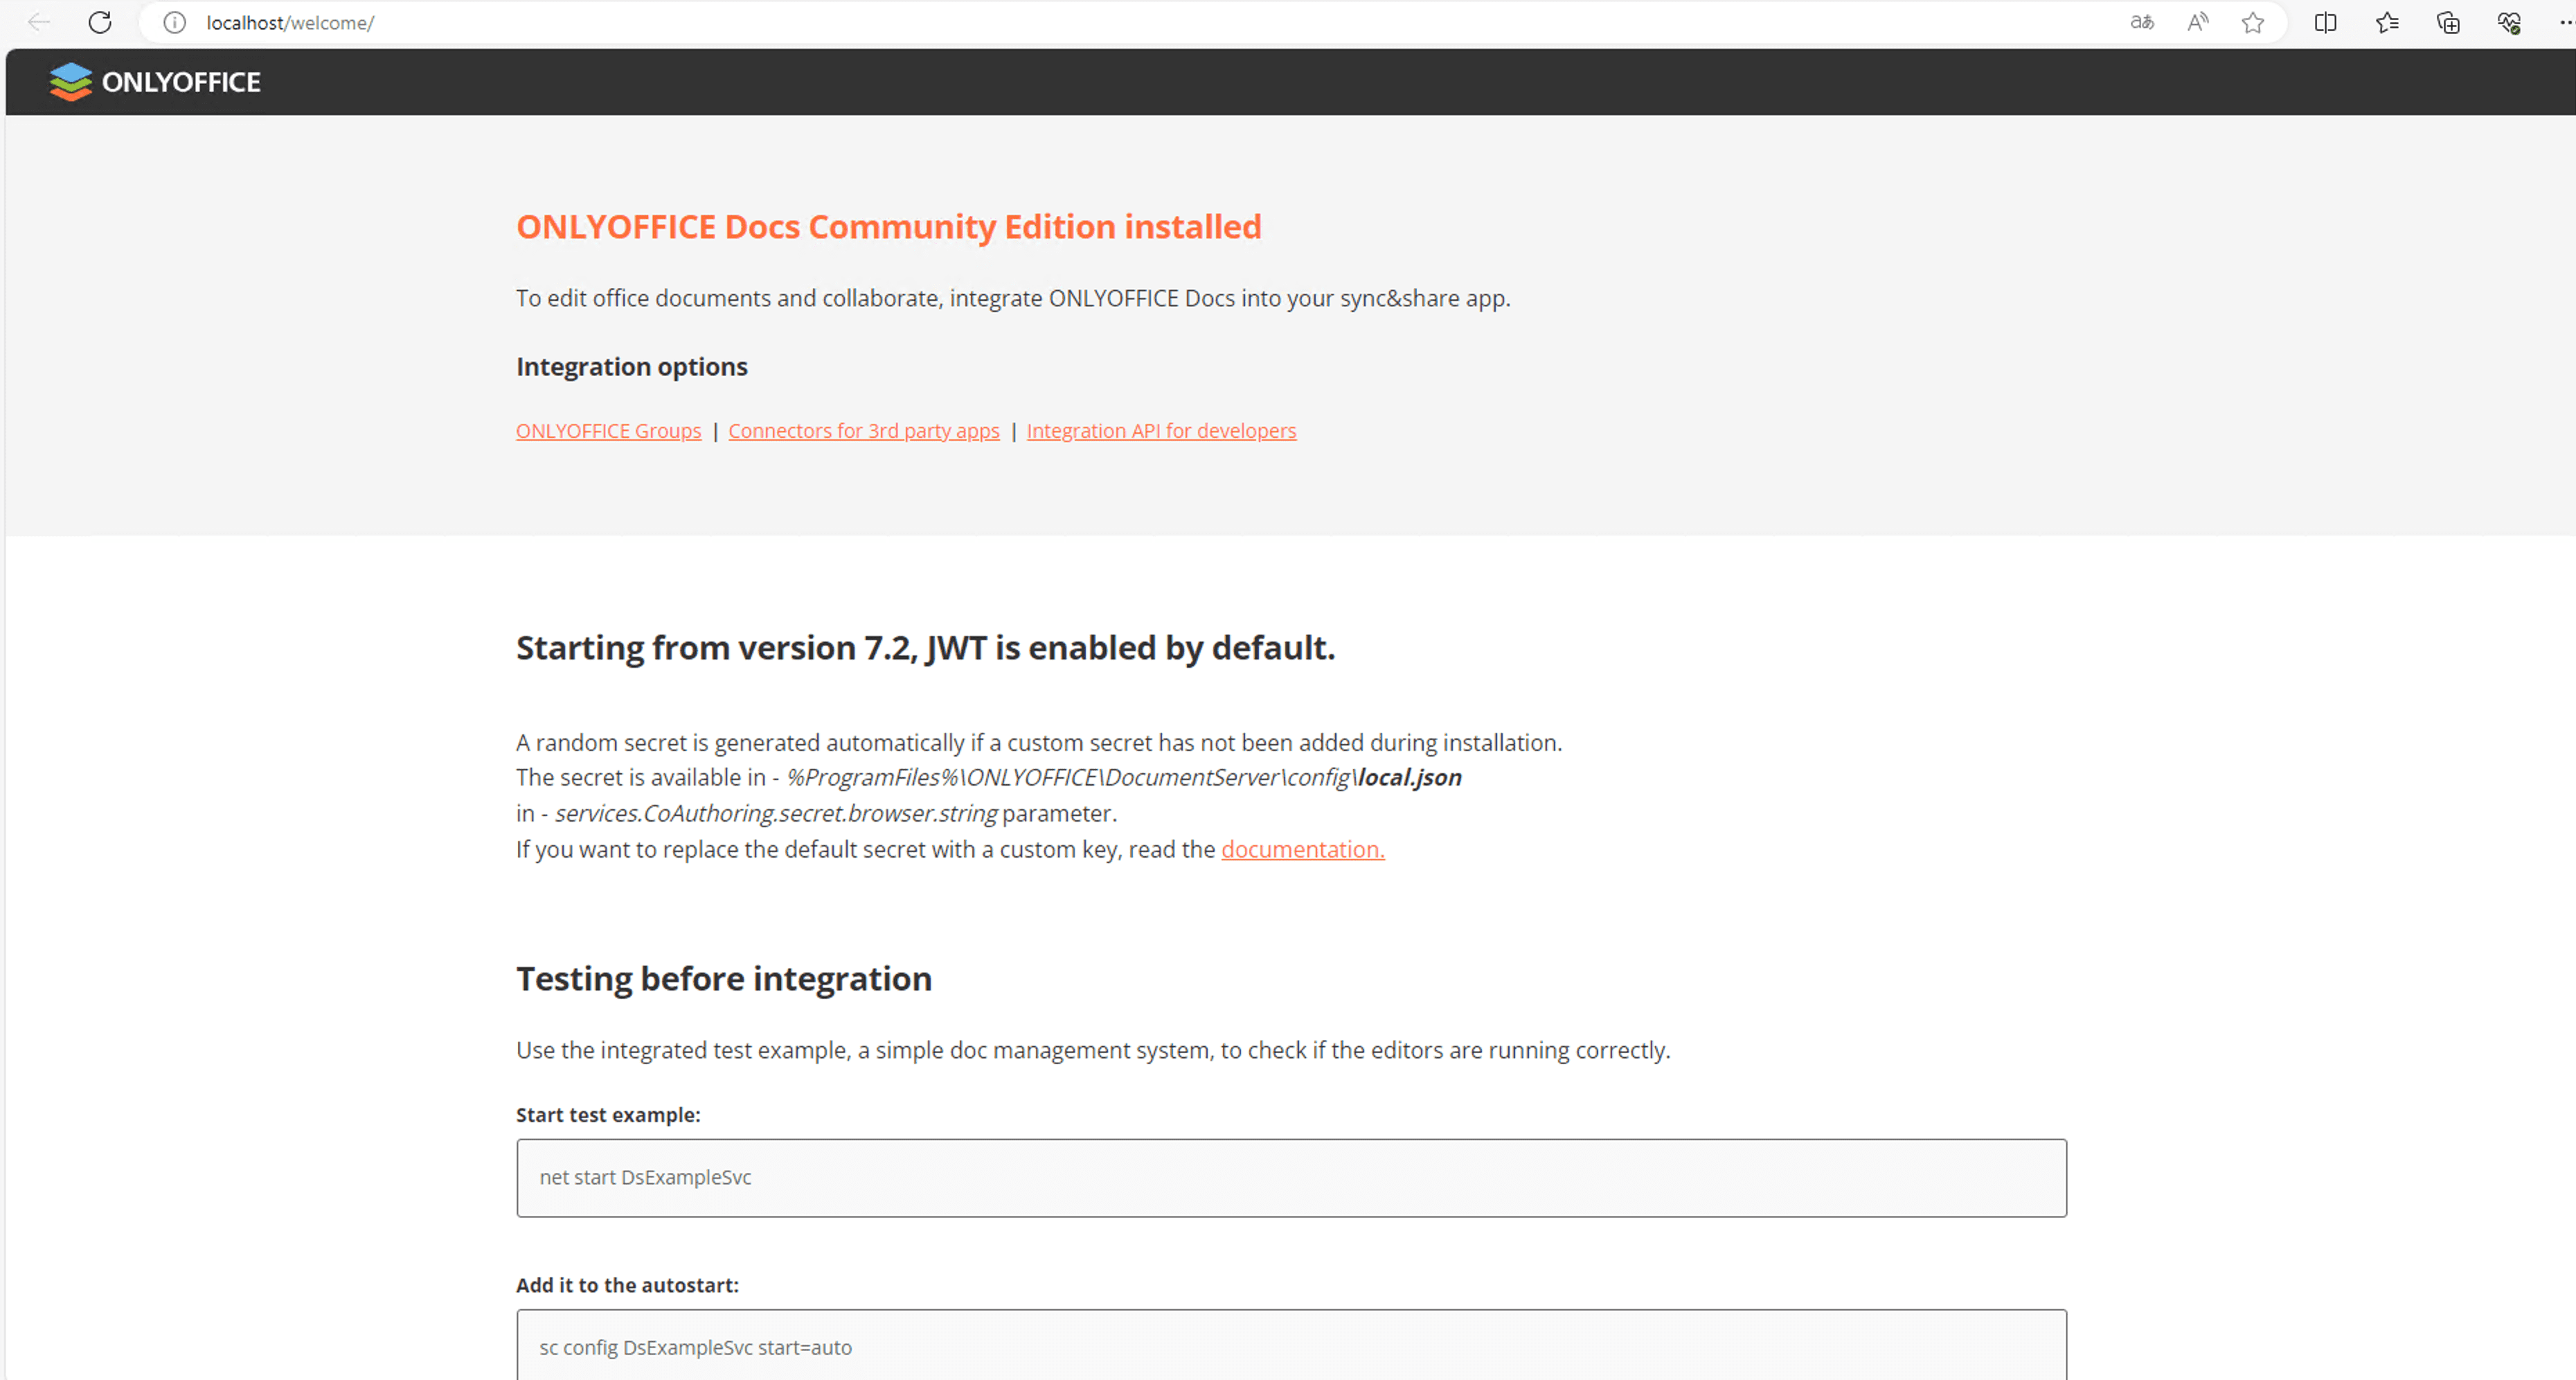Image resolution: width=2576 pixels, height=1380 pixels.
Task: Open Connectors for 3rd party apps link
Action: (x=863, y=430)
